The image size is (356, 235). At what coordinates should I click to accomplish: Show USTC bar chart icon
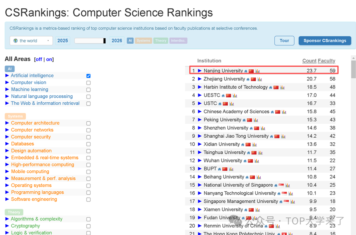[231, 103]
